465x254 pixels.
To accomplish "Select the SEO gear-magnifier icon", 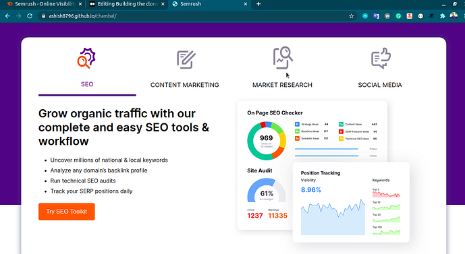I will [86, 58].
